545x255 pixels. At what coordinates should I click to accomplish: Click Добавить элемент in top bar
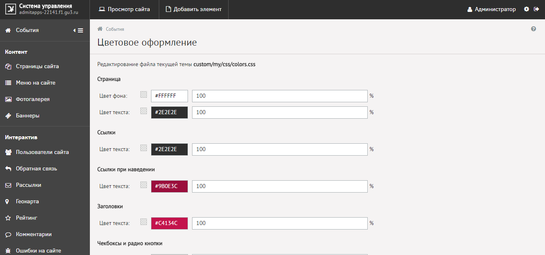point(193,9)
